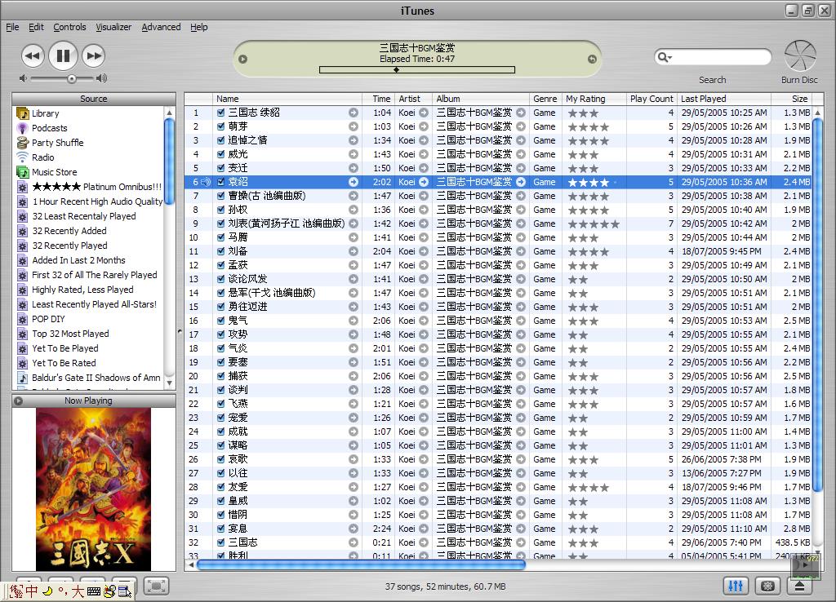Click the soft keyboard icon in the IME bar

coord(93,591)
